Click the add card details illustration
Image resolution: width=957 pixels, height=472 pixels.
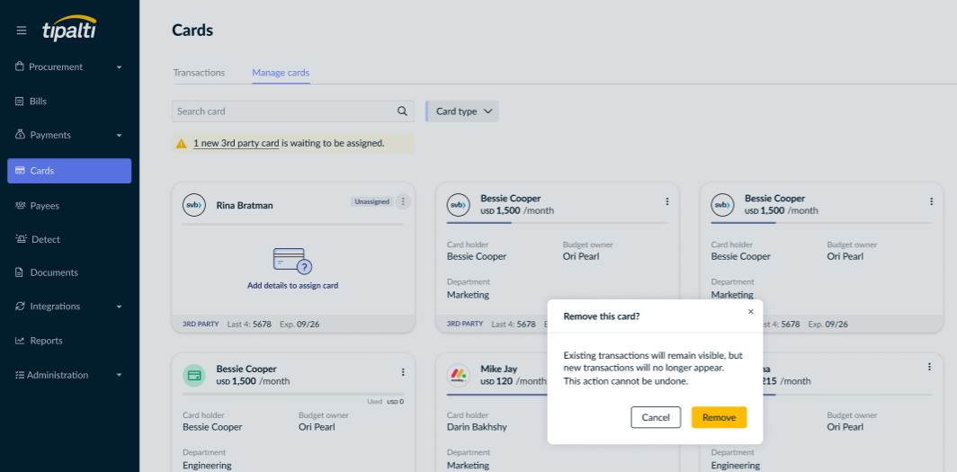(x=292, y=262)
